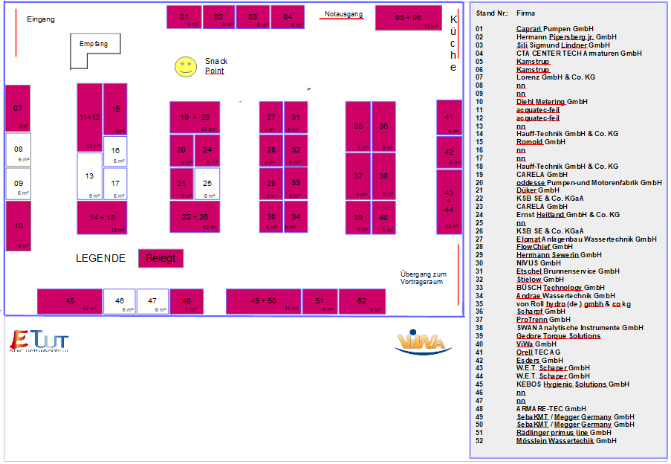Image resolution: width=671 pixels, height=464 pixels.
Task: Select booth 51 in the bottom row
Action: pyautogui.click(x=320, y=301)
